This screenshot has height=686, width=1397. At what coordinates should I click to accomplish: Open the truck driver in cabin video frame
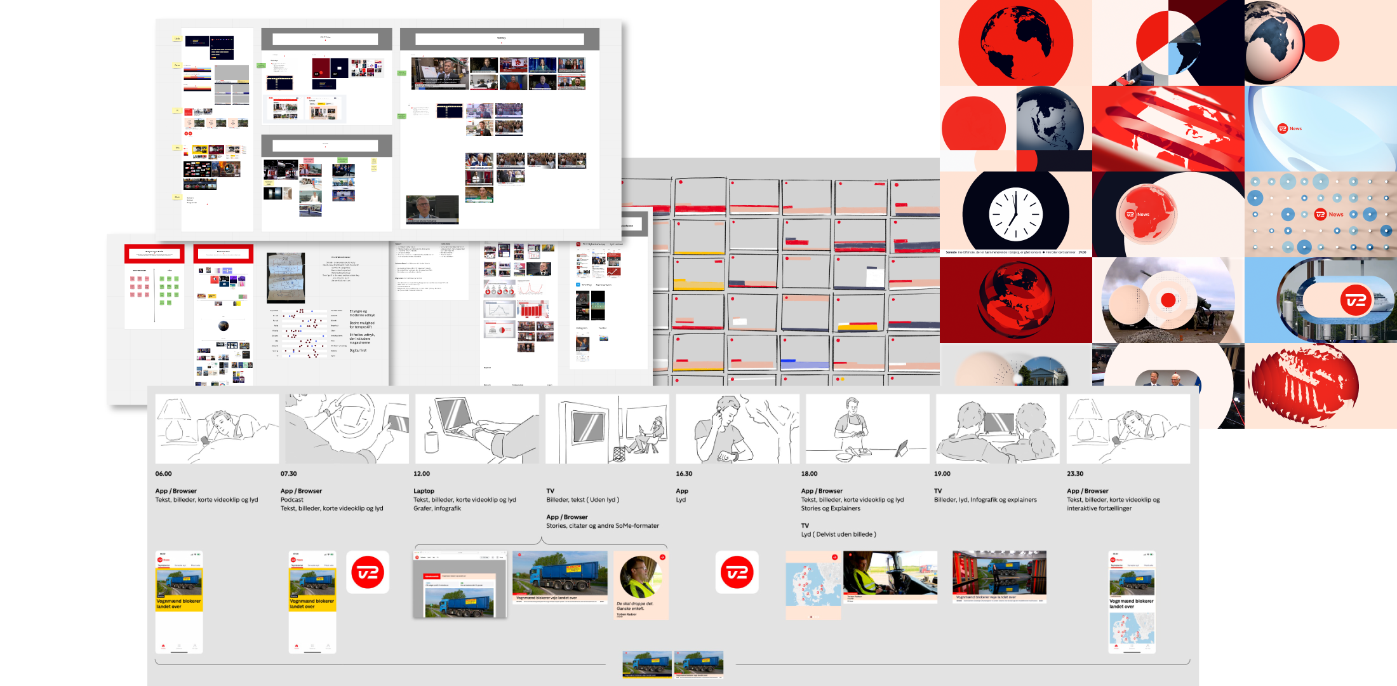[890, 577]
